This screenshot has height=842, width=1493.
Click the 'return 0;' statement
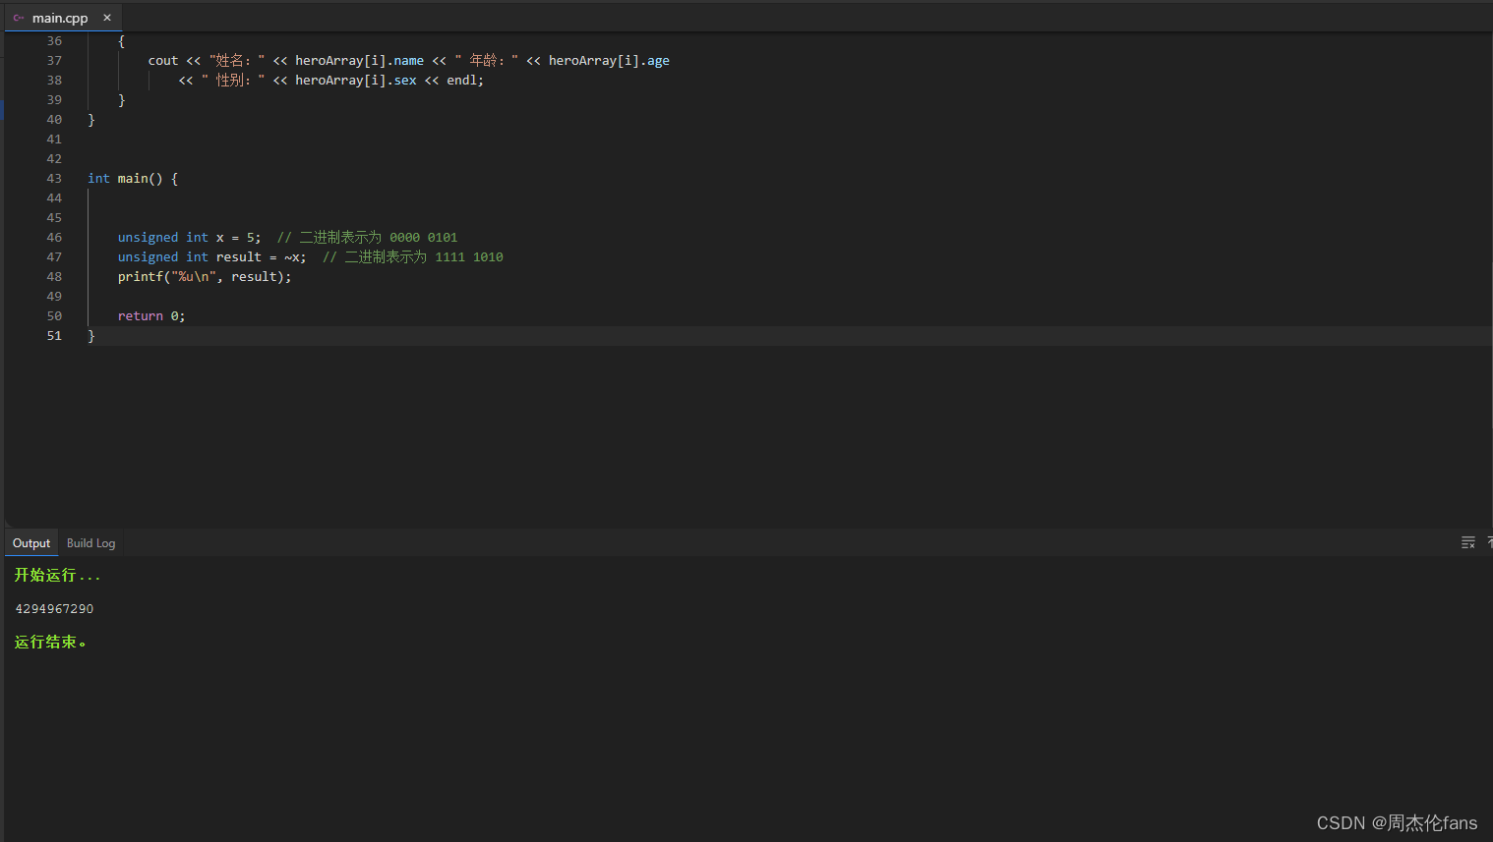point(151,316)
